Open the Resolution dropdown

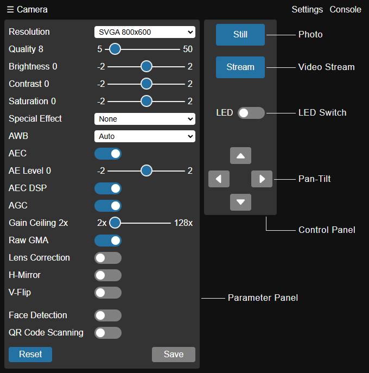[144, 32]
